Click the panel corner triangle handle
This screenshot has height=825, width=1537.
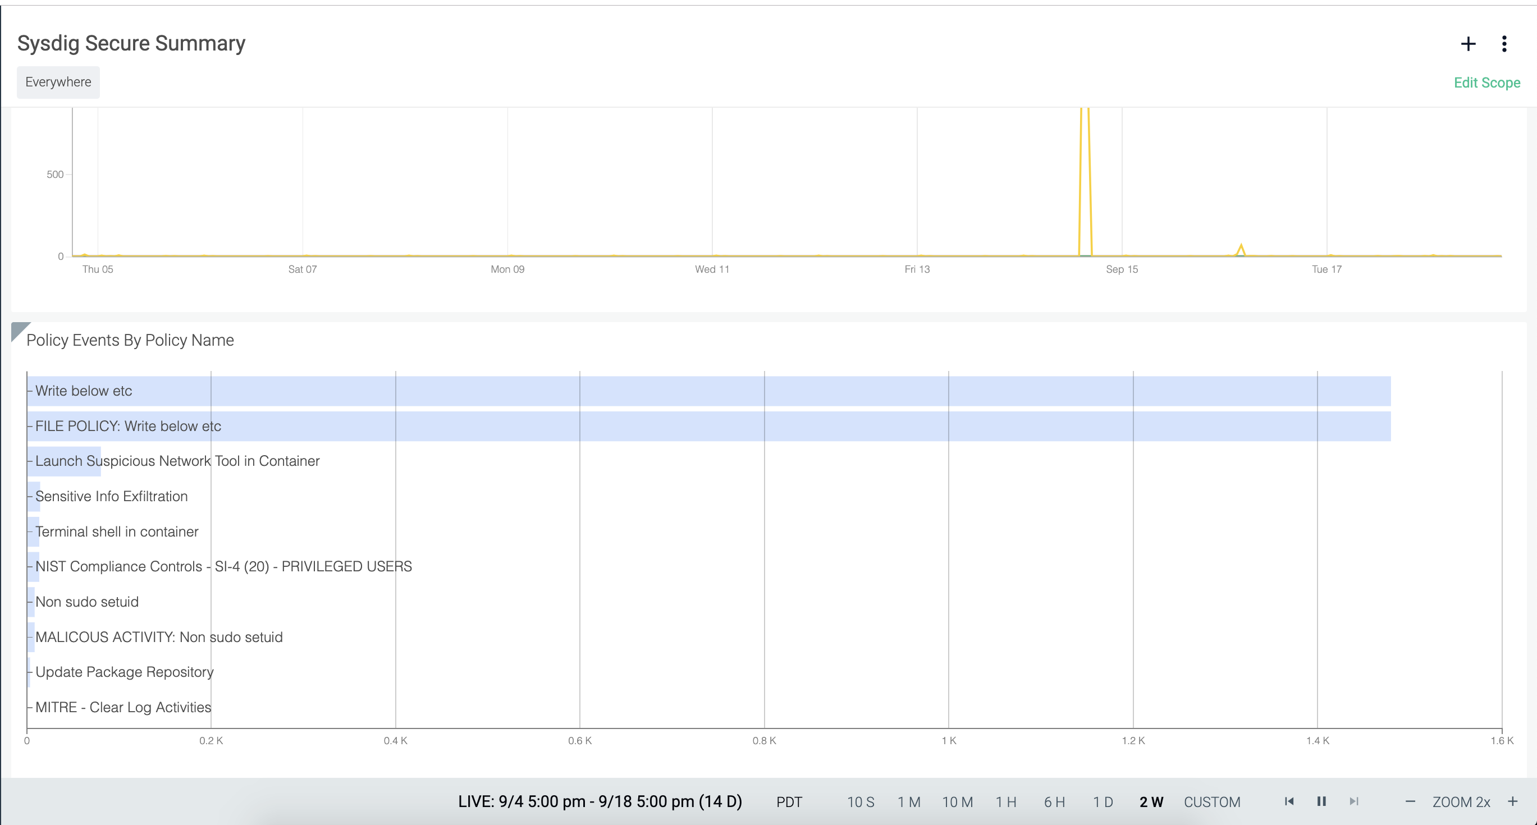coord(18,329)
